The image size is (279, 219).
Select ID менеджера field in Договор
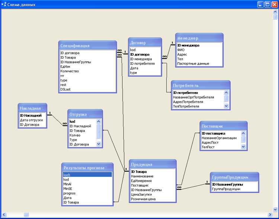[145, 59]
